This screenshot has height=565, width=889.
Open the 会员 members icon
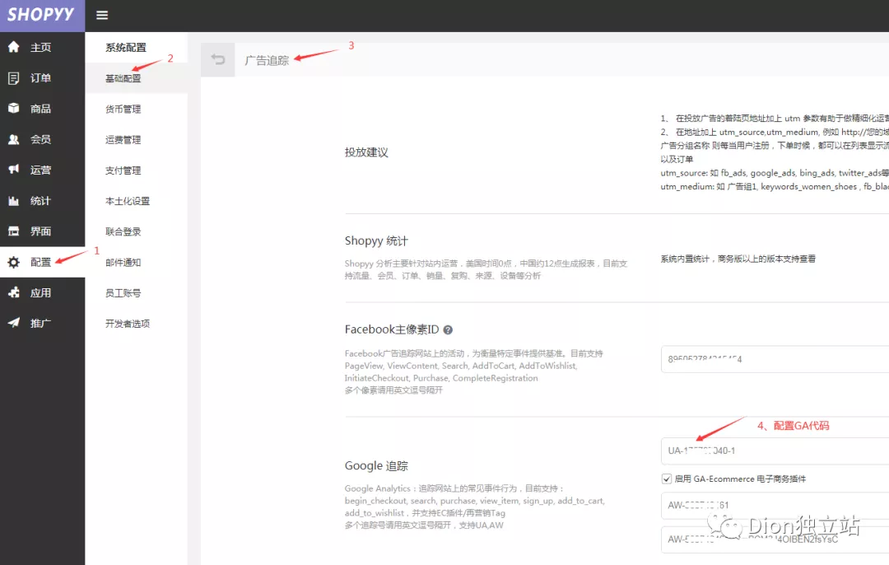(x=14, y=139)
